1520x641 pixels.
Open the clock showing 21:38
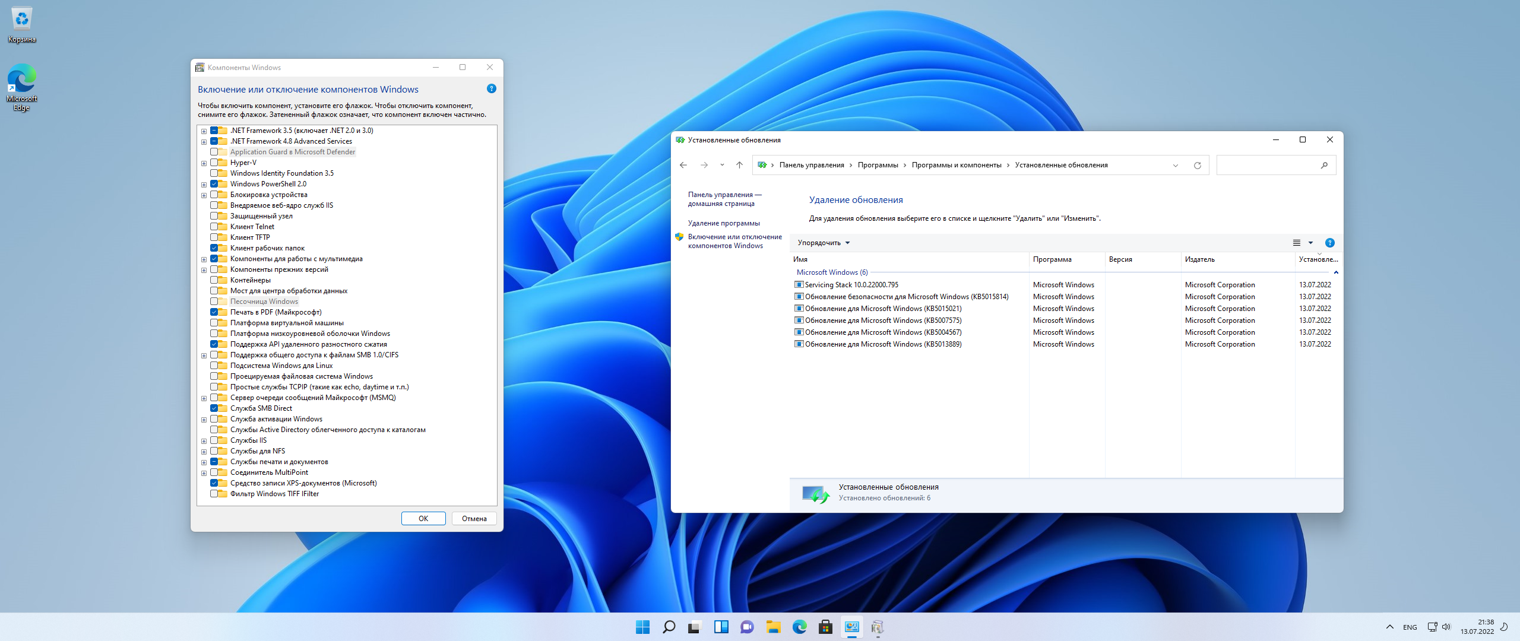point(1477,627)
